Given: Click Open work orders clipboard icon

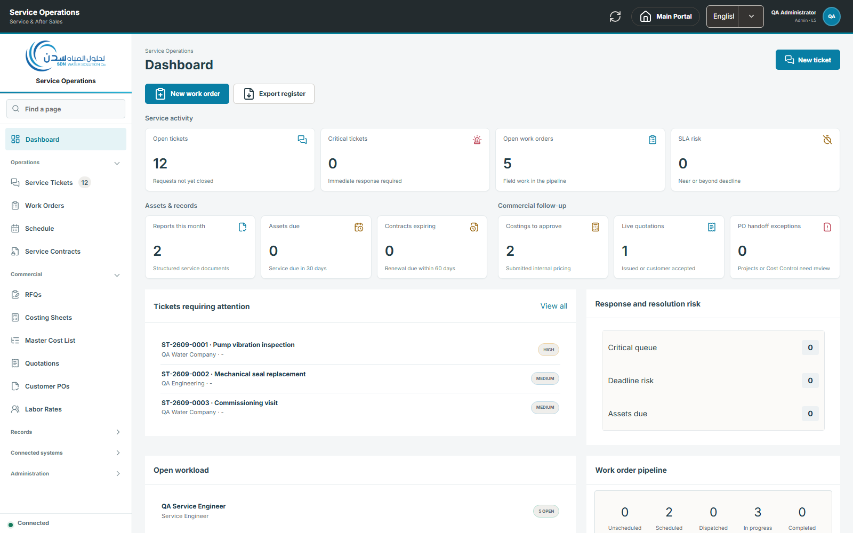Looking at the screenshot, I should click(653, 140).
